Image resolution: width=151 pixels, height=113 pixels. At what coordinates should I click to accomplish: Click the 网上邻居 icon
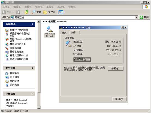[x=7, y=77]
